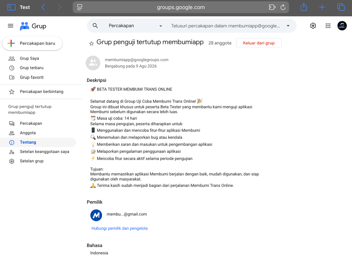Click the membumiapp@googlegroups.com address text
The width and height of the screenshot is (352, 256).
point(137,60)
